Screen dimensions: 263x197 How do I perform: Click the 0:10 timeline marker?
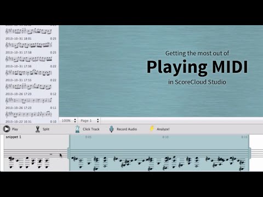(165, 137)
